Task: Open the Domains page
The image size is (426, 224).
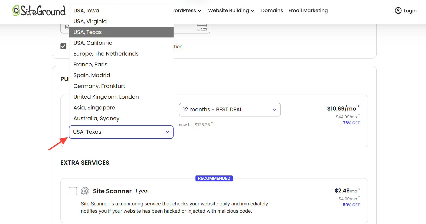Action: (272, 11)
